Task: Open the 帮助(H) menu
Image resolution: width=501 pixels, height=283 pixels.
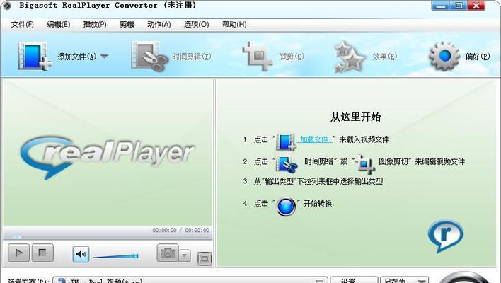Action: pos(234,24)
